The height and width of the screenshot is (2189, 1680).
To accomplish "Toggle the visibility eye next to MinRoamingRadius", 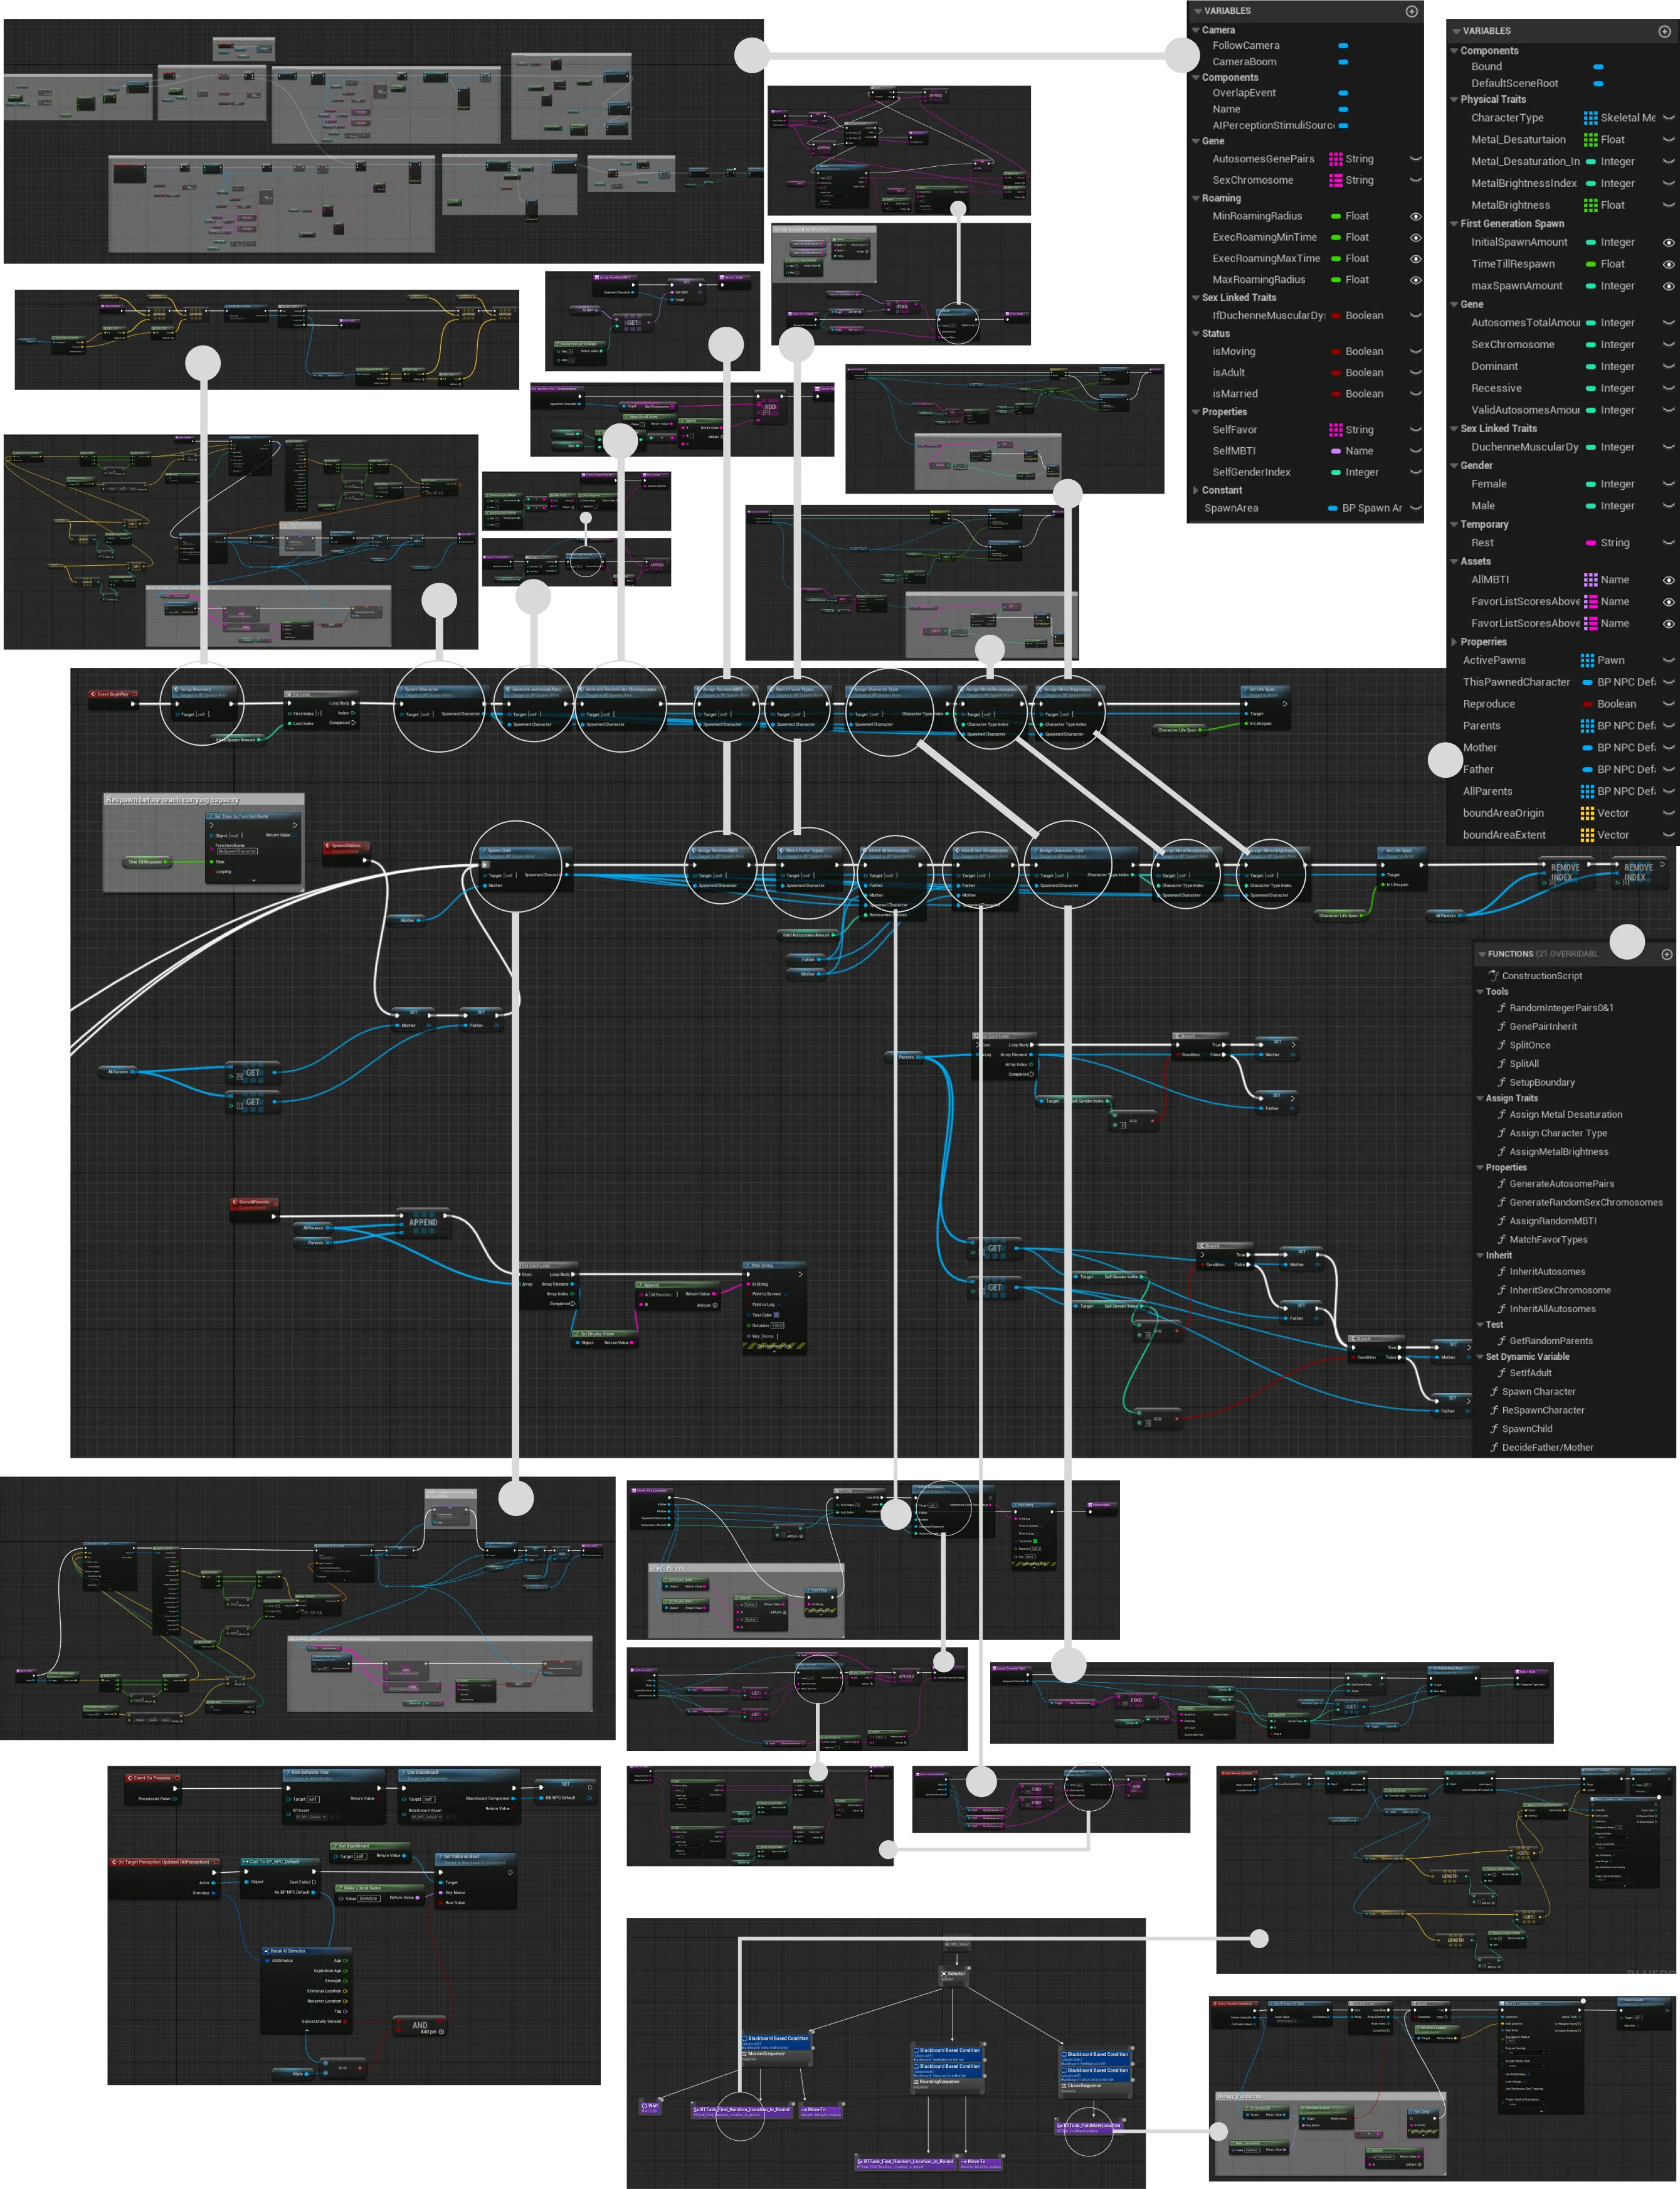I will (1416, 216).
